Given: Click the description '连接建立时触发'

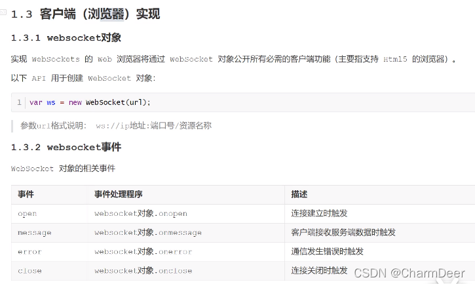Looking at the screenshot, I should point(319,213).
